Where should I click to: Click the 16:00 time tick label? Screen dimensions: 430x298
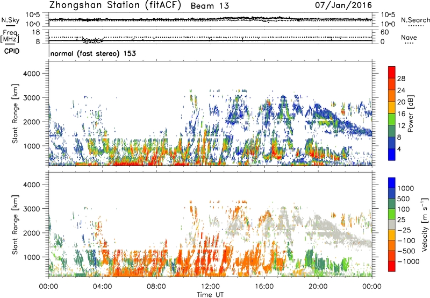[264, 287]
